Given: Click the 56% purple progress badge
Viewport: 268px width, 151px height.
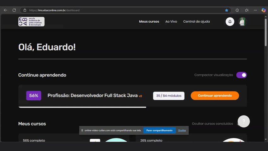Looking at the screenshot, I should (34, 96).
